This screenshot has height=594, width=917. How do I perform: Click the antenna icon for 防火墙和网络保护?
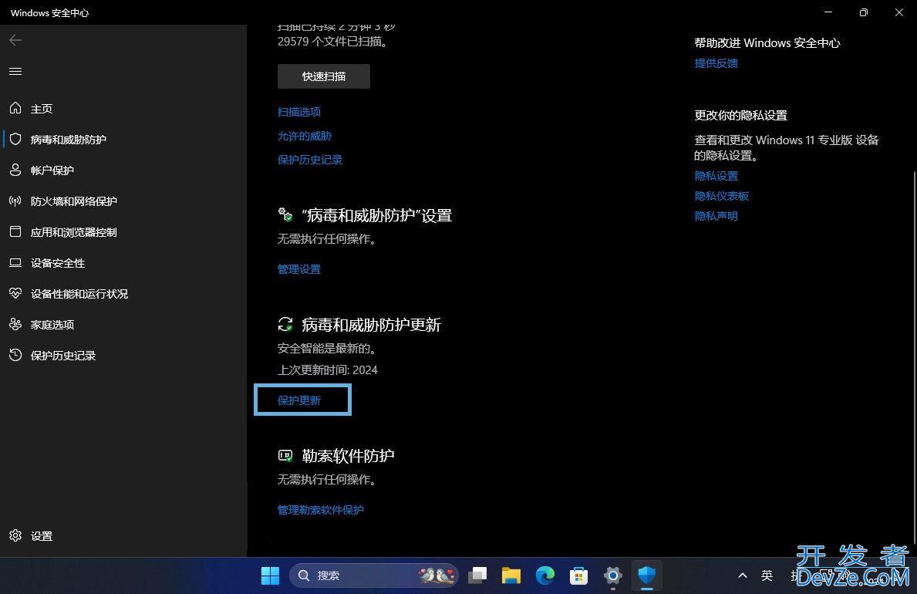pyautogui.click(x=15, y=201)
